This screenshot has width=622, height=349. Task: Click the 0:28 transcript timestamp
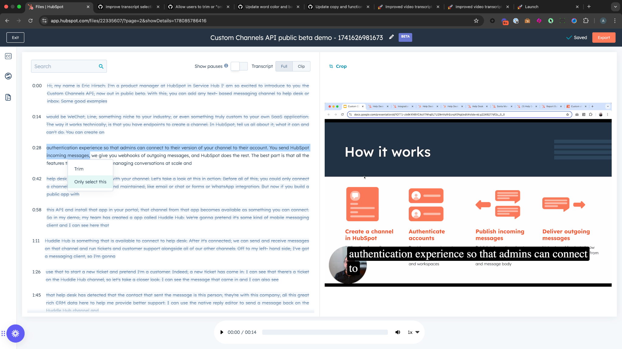click(37, 148)
